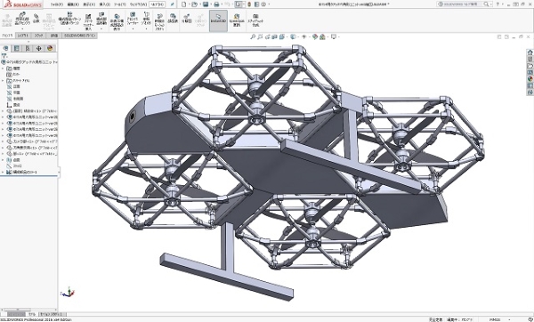Toggle the Hide/Show Items eye icon
The height and width of the screenshot is (322, 534).
(304, 36)
